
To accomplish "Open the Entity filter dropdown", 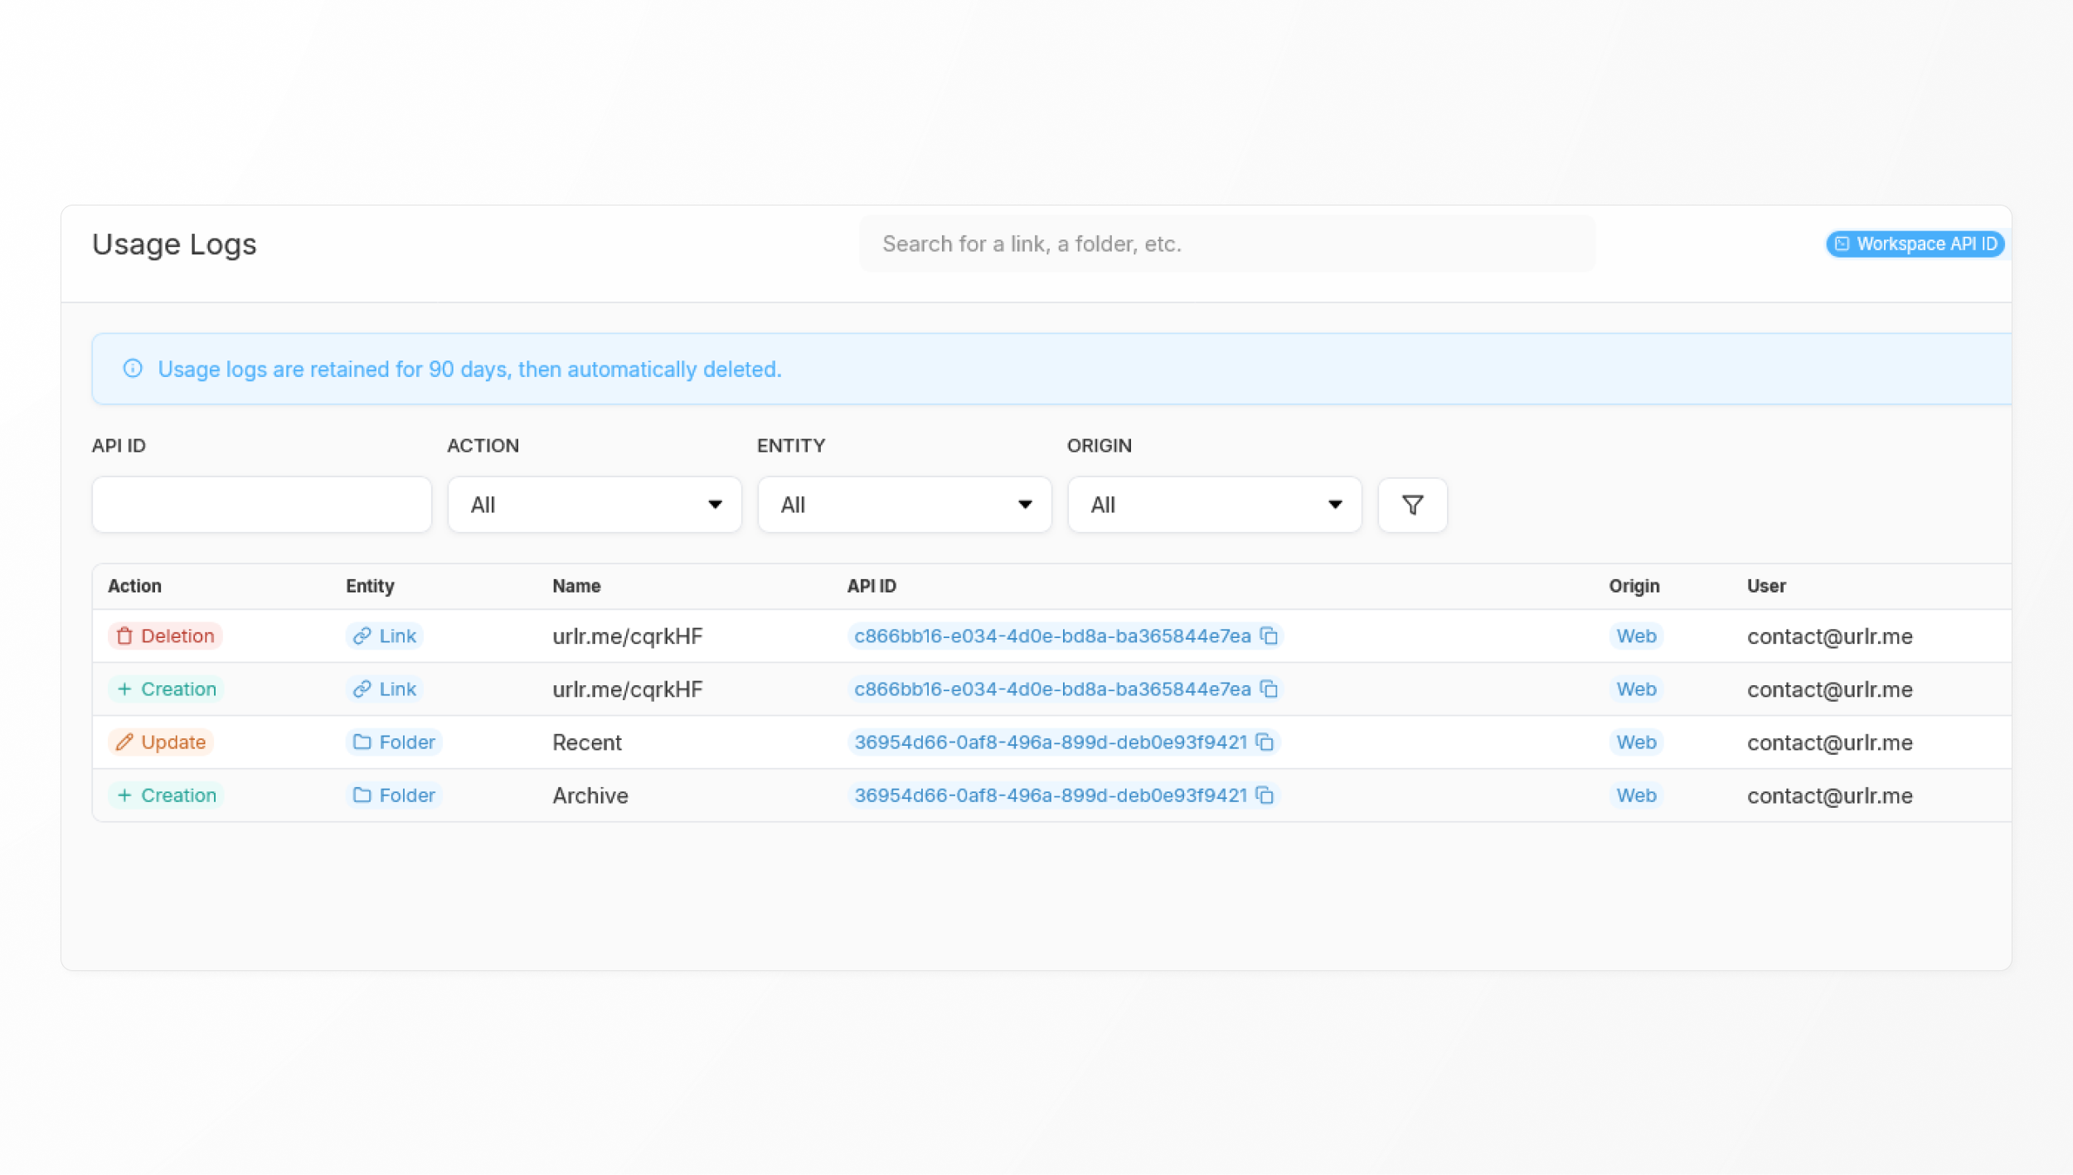I will click(904, 505).
